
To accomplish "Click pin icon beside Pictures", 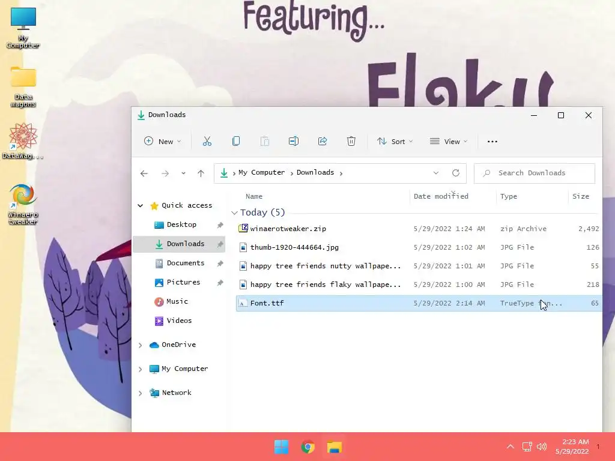I will coord(220,283).
